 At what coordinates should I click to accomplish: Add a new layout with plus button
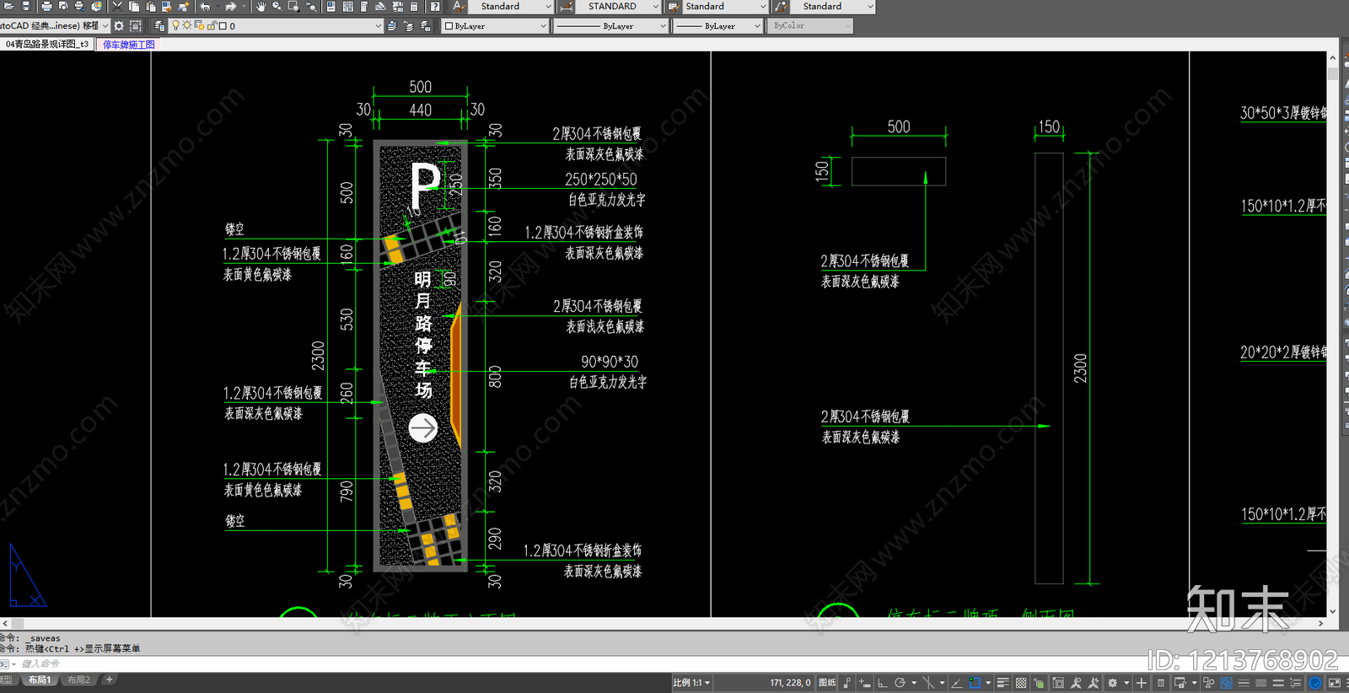click(109, 680)
